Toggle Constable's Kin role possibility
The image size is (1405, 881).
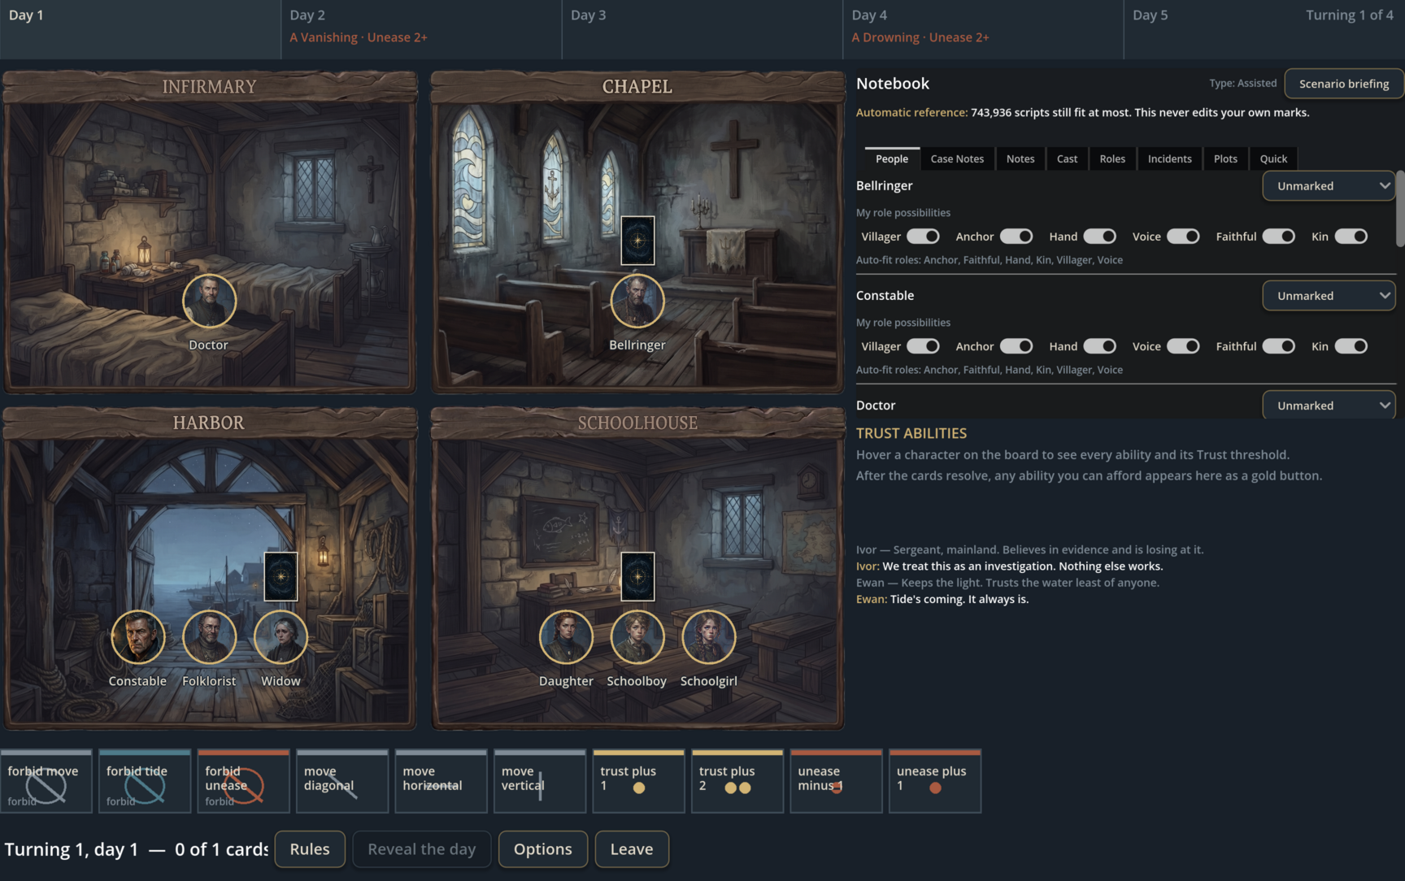click(1351, 346)
